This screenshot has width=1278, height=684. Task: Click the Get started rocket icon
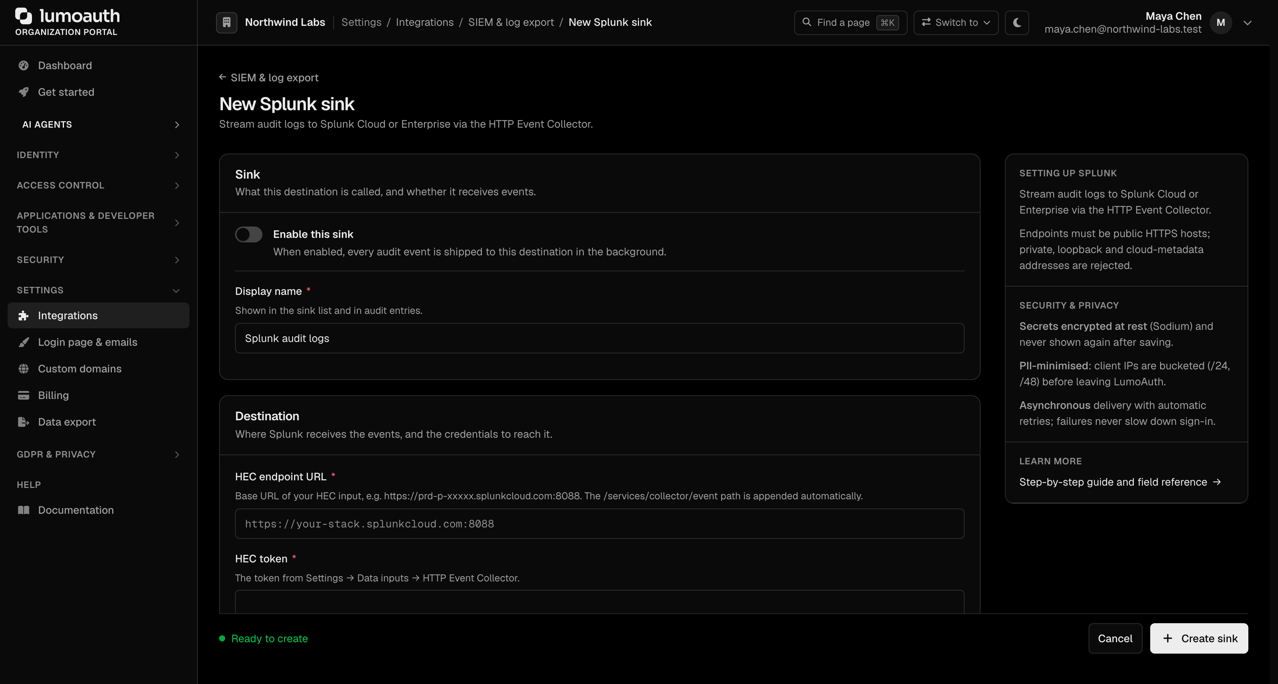[x=23, y=92]
